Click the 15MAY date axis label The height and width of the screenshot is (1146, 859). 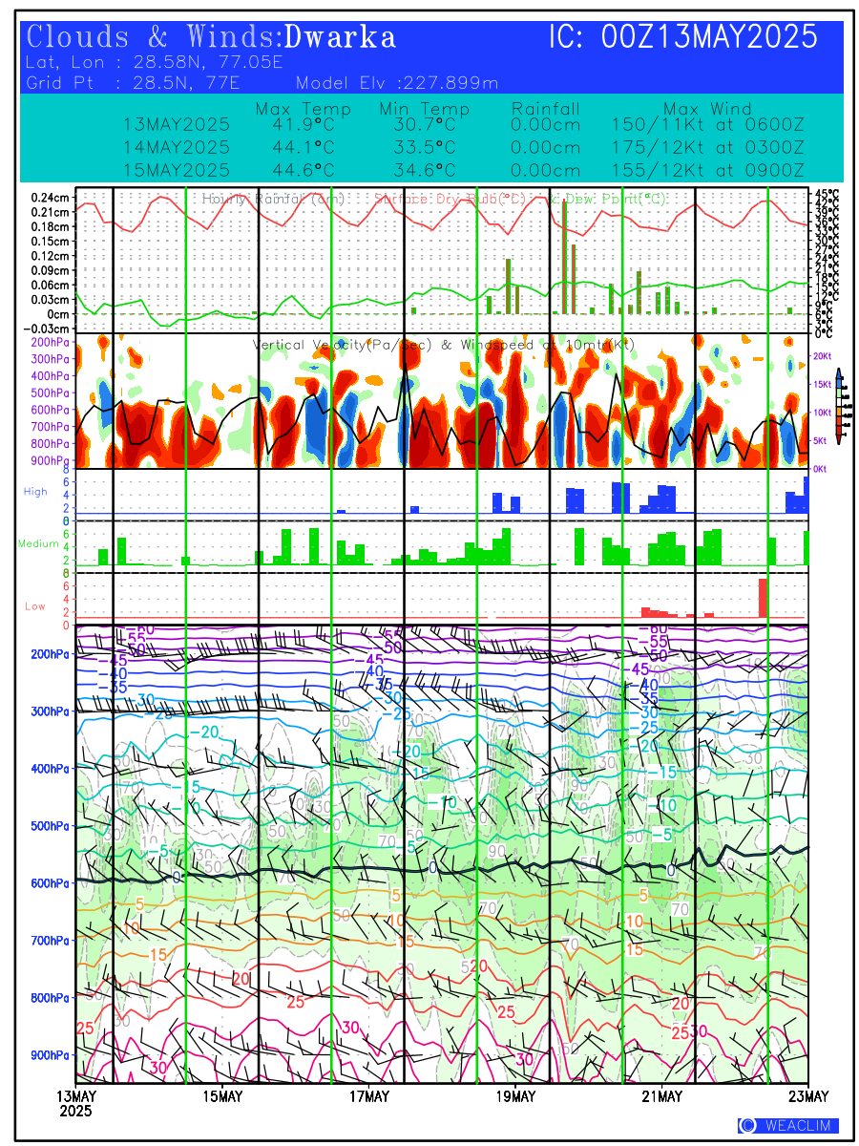222,1095
